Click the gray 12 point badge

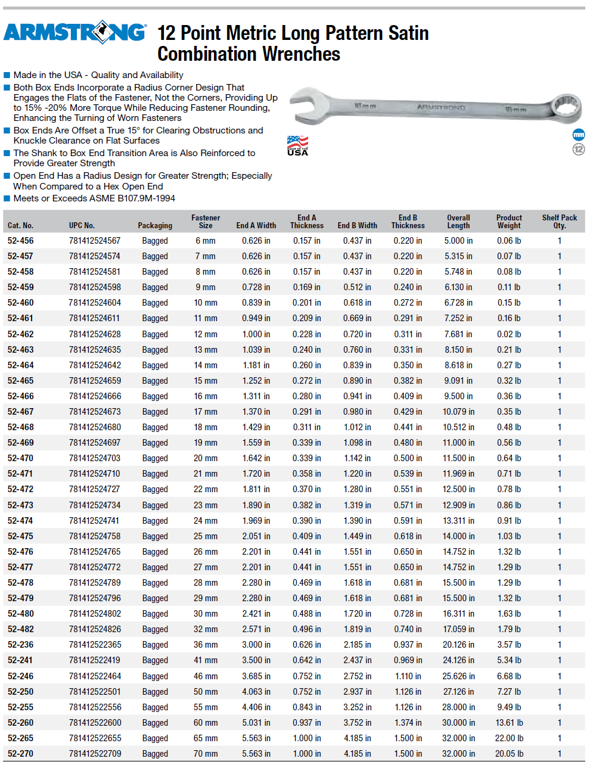coord(578,149)
